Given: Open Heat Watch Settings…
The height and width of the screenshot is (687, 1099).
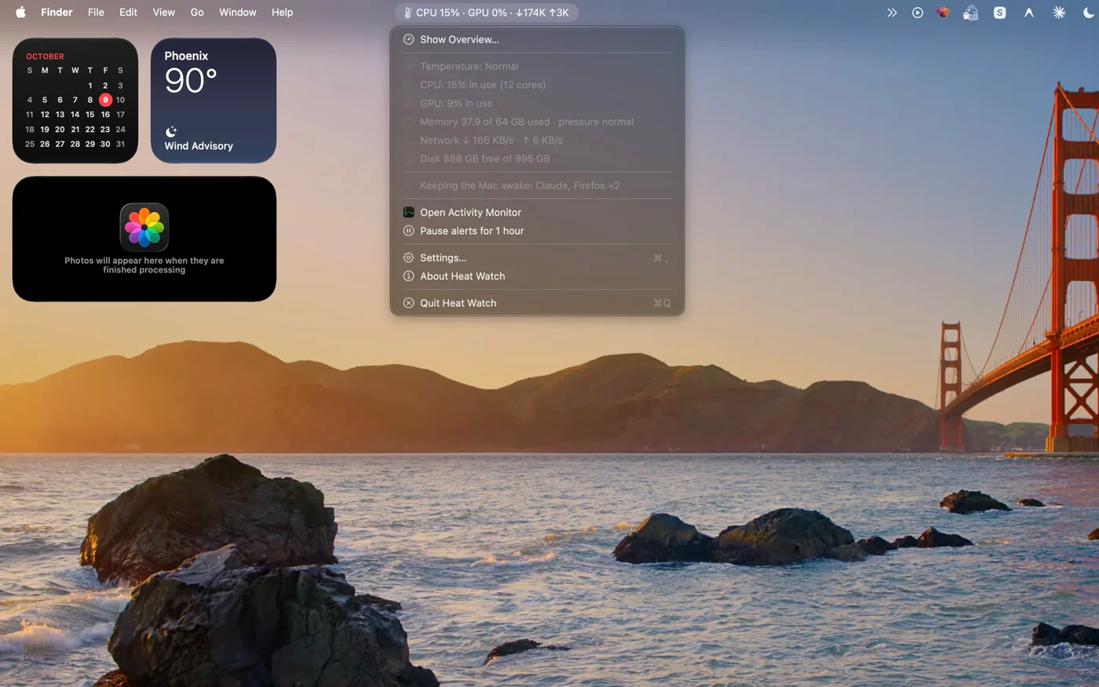Looking at the screenshot, I should coord(537,258).
